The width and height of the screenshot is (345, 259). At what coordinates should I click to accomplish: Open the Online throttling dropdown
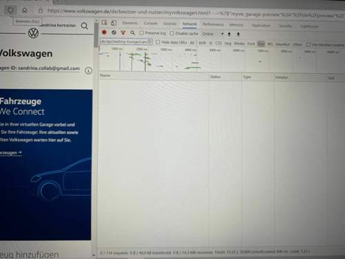click(213, 34)
